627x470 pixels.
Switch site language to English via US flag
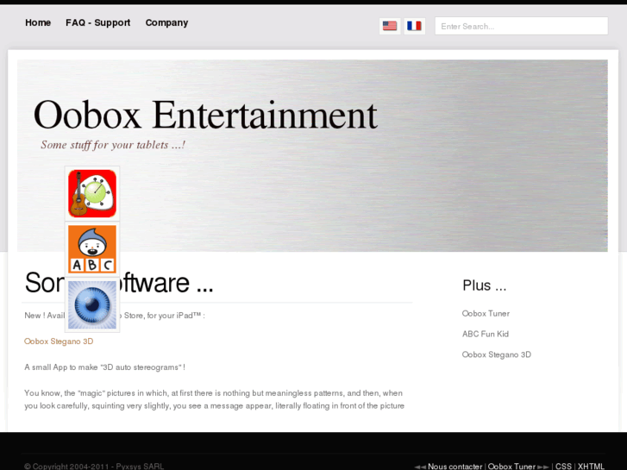tap(390, 26)
